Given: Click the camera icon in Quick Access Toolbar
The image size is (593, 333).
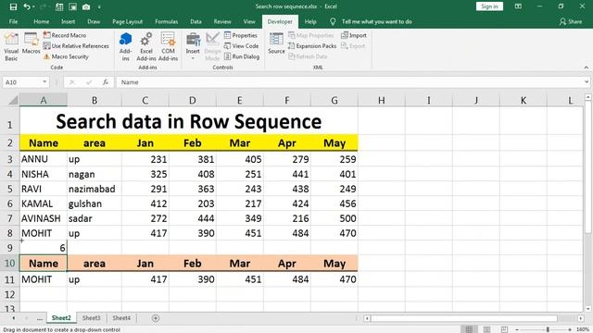Looking at the screenshot, I should 86,6.
